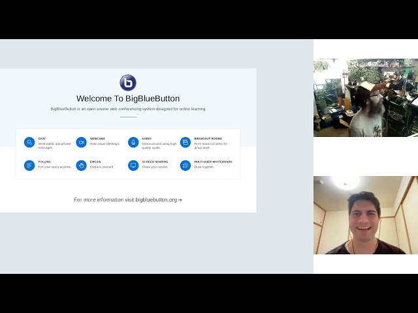418x313 pixels.
Task: Click the 'Poll your users anytime' text
Action: coord(55,167)
